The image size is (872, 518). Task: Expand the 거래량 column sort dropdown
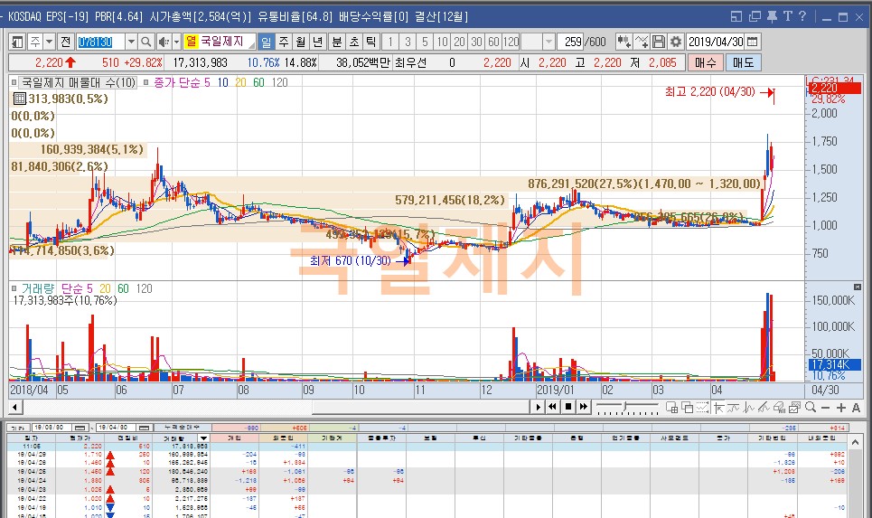click(x=203, y=438)
